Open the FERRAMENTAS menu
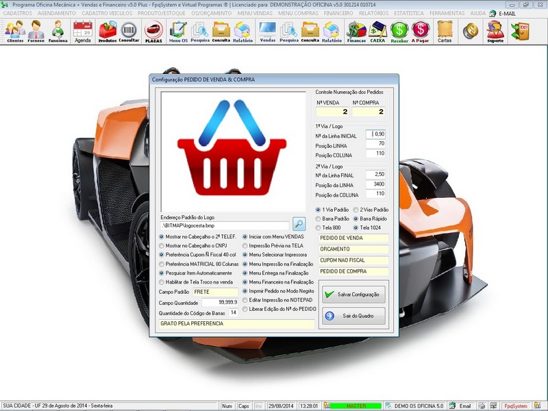Image resolution: width=548 pixels, height=411 pixels. coord(447,13)
